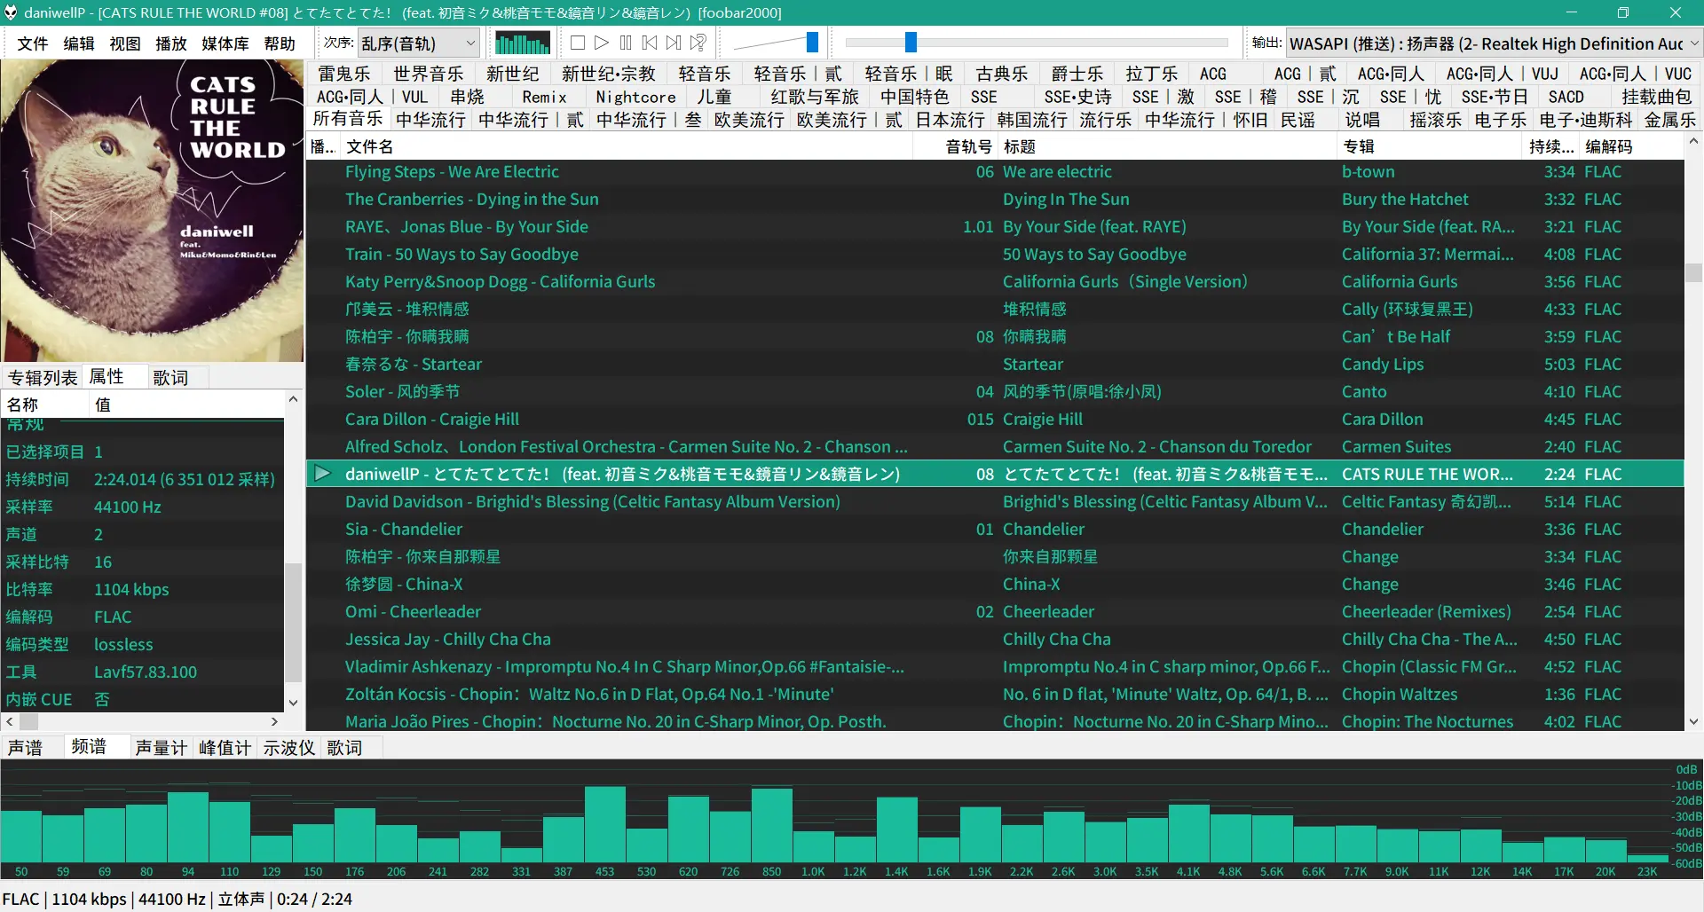Viewport: 1704px width, 912px height.
Task: Click the foobar2000 app icon in title bar
Action: [11, 12]
